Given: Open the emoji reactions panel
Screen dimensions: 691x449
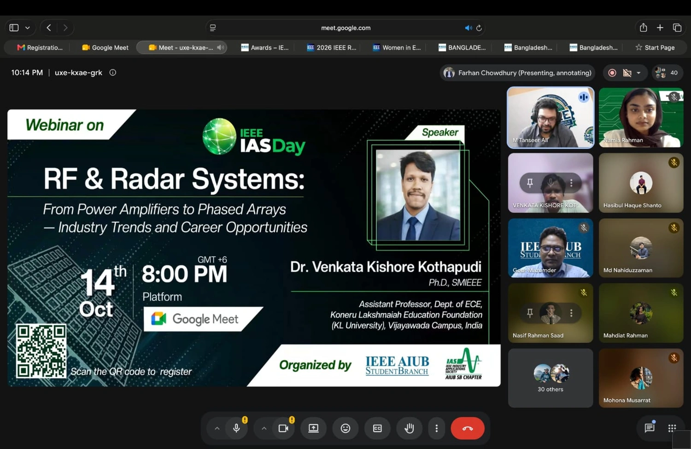Looking at the screenshot, I should pos(345,428).
